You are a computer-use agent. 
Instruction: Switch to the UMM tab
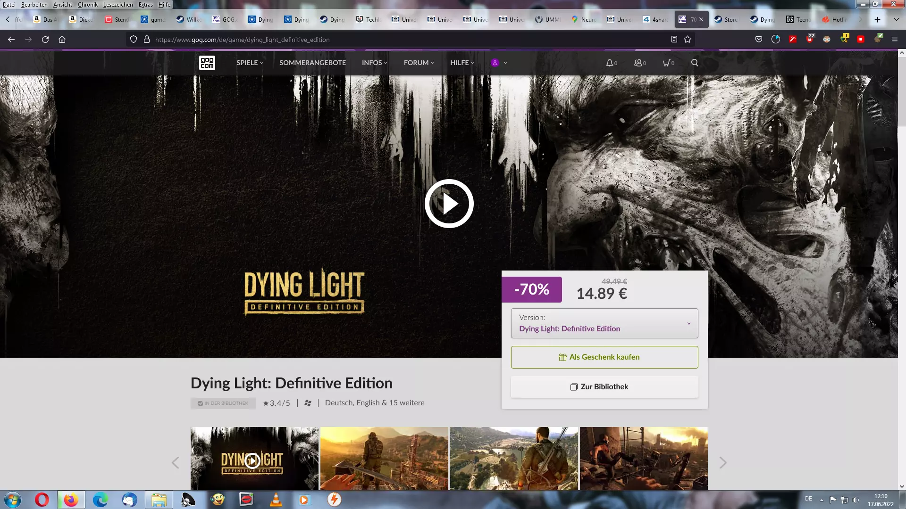click(548, 19)
